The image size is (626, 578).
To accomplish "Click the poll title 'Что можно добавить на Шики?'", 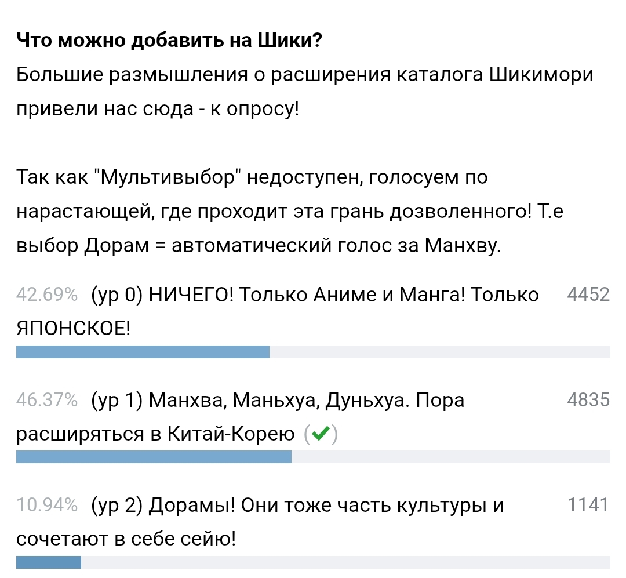I will click(169, 42).
